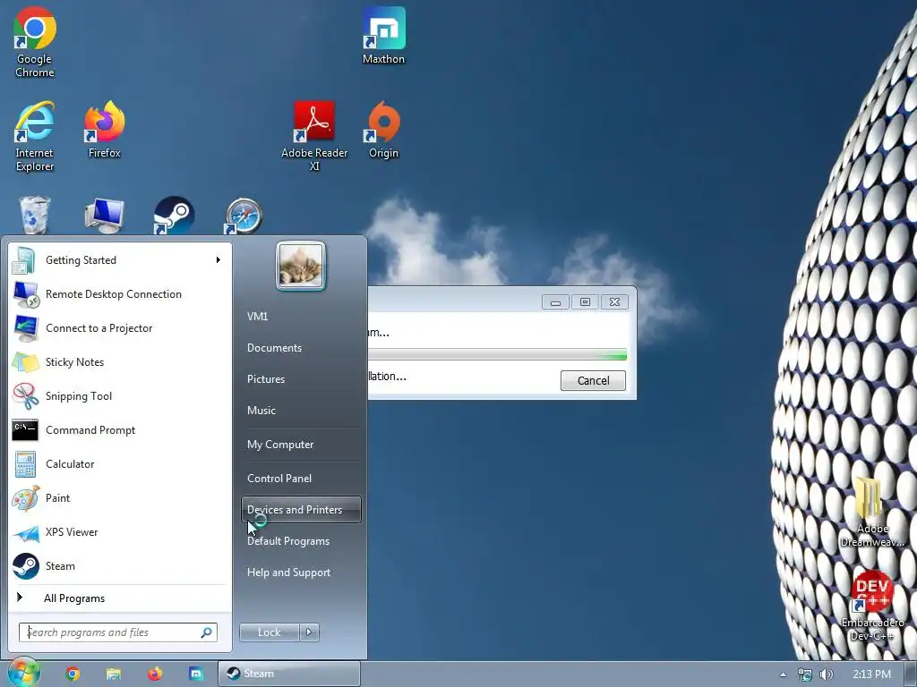Select the Origin desktop shortcut
The image size is (917, 687).
(383, 130)
